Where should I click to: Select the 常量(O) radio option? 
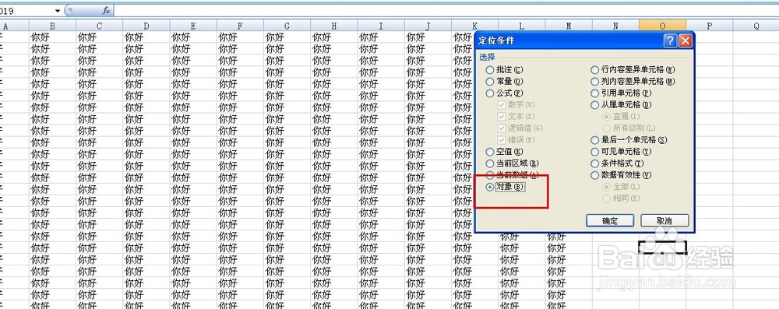pyautogui.click(x=505, y=82)
